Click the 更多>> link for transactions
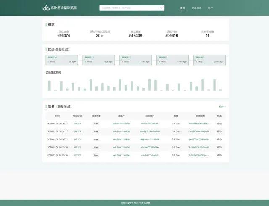269x206 pixels. [x=222, y=107]
